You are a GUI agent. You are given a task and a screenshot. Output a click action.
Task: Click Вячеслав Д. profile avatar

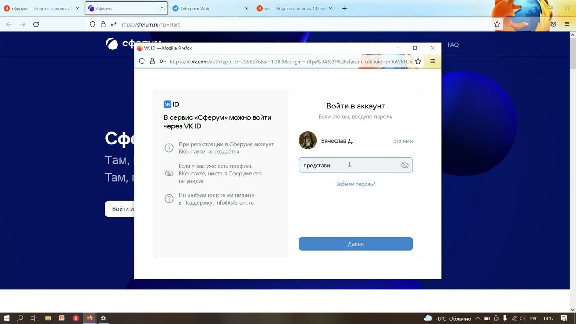(x=308, y=140)
